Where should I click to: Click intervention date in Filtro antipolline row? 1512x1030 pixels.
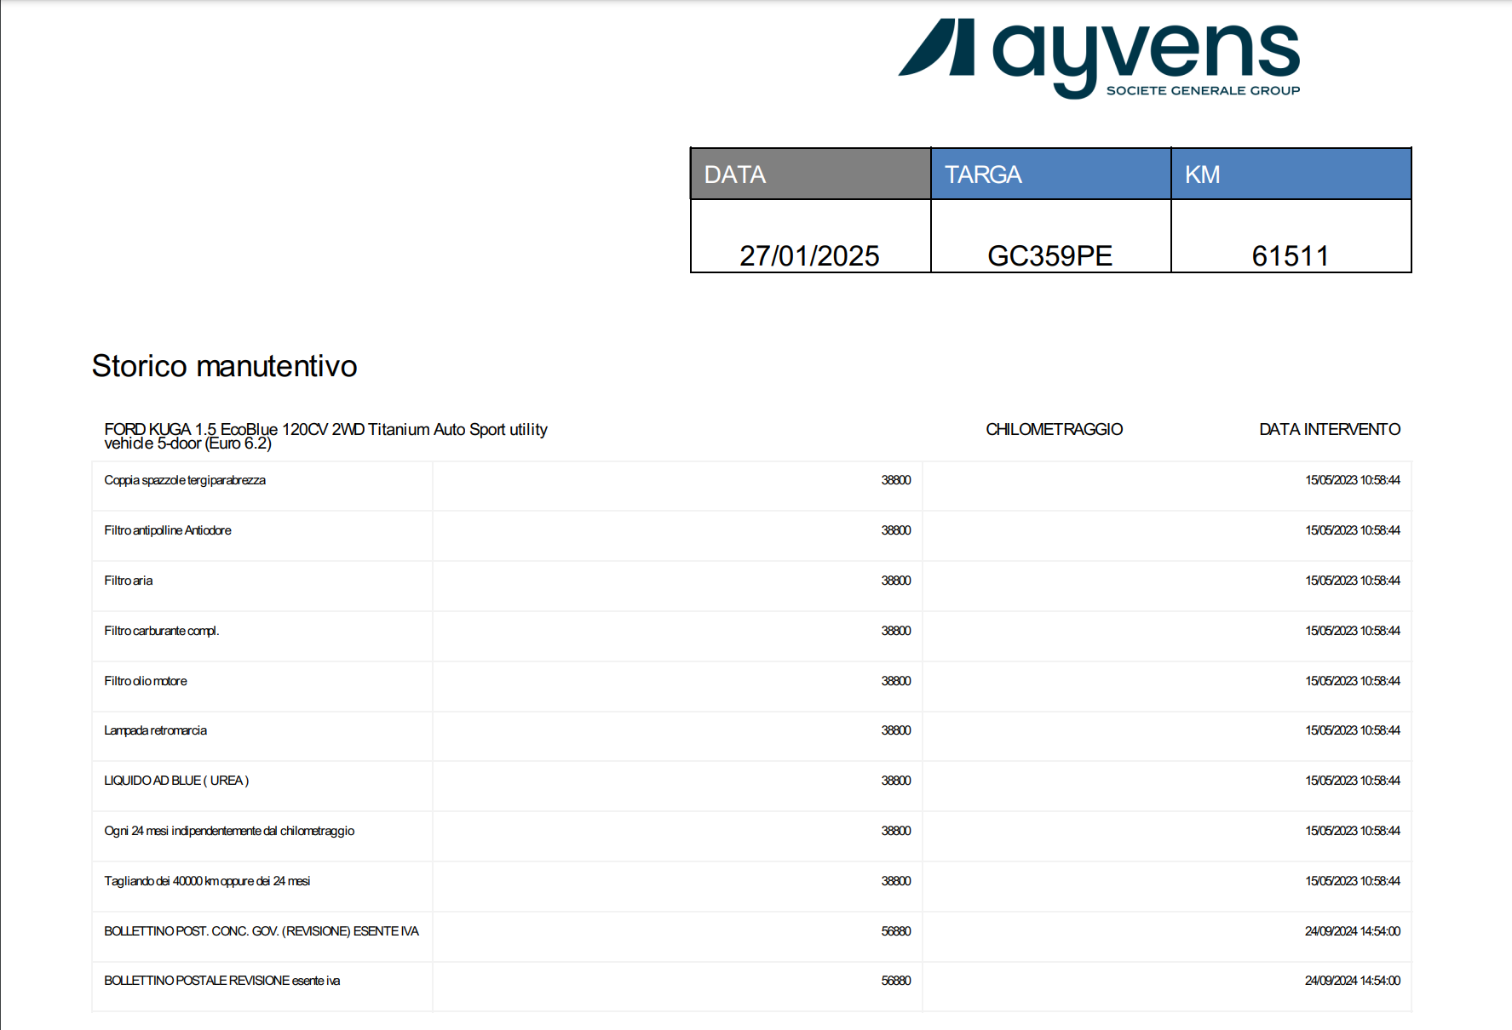coord(1353,530)
